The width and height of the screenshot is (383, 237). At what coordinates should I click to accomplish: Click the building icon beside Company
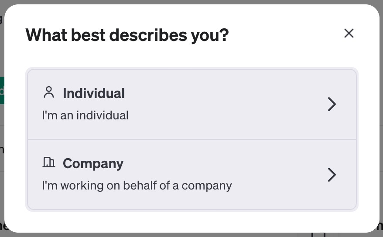[x=49, y=162]
